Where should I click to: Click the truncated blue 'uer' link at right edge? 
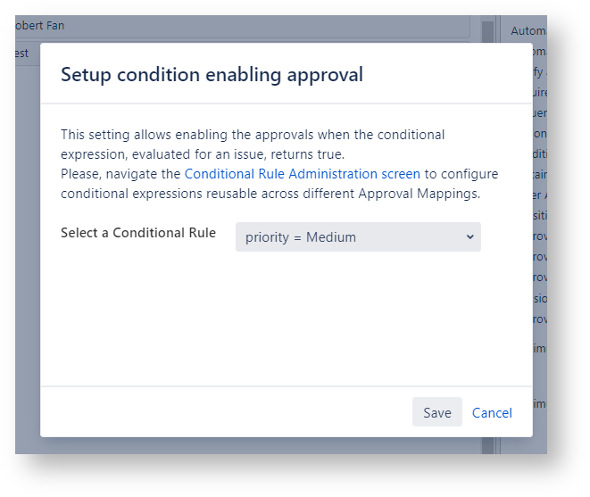[539, 113]
